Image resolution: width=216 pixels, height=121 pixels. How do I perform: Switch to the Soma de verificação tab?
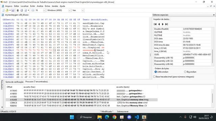pyautogui.click(x=14, y=82)
